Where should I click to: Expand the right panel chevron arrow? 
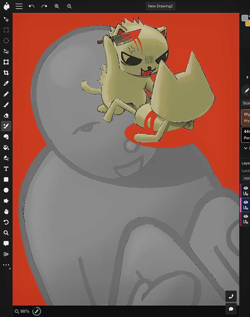[247, 77]
